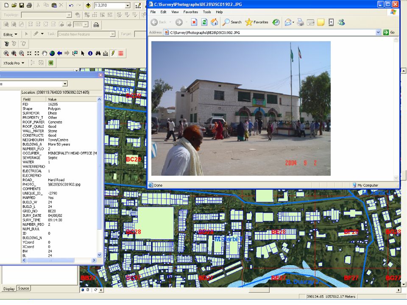The height and width of the screenshot is (305, 407).
Task: Choose the Select Features tool
Action: coord(75,53)
